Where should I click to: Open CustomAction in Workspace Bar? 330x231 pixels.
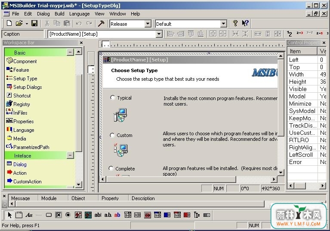24,181
